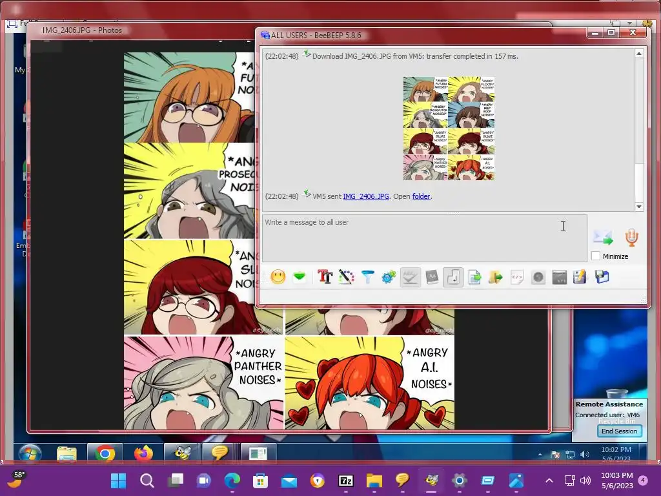Open Search on the Windows 11 taskbar
Image resolution: width=661 pixels, height=496 pixels.
147,480
